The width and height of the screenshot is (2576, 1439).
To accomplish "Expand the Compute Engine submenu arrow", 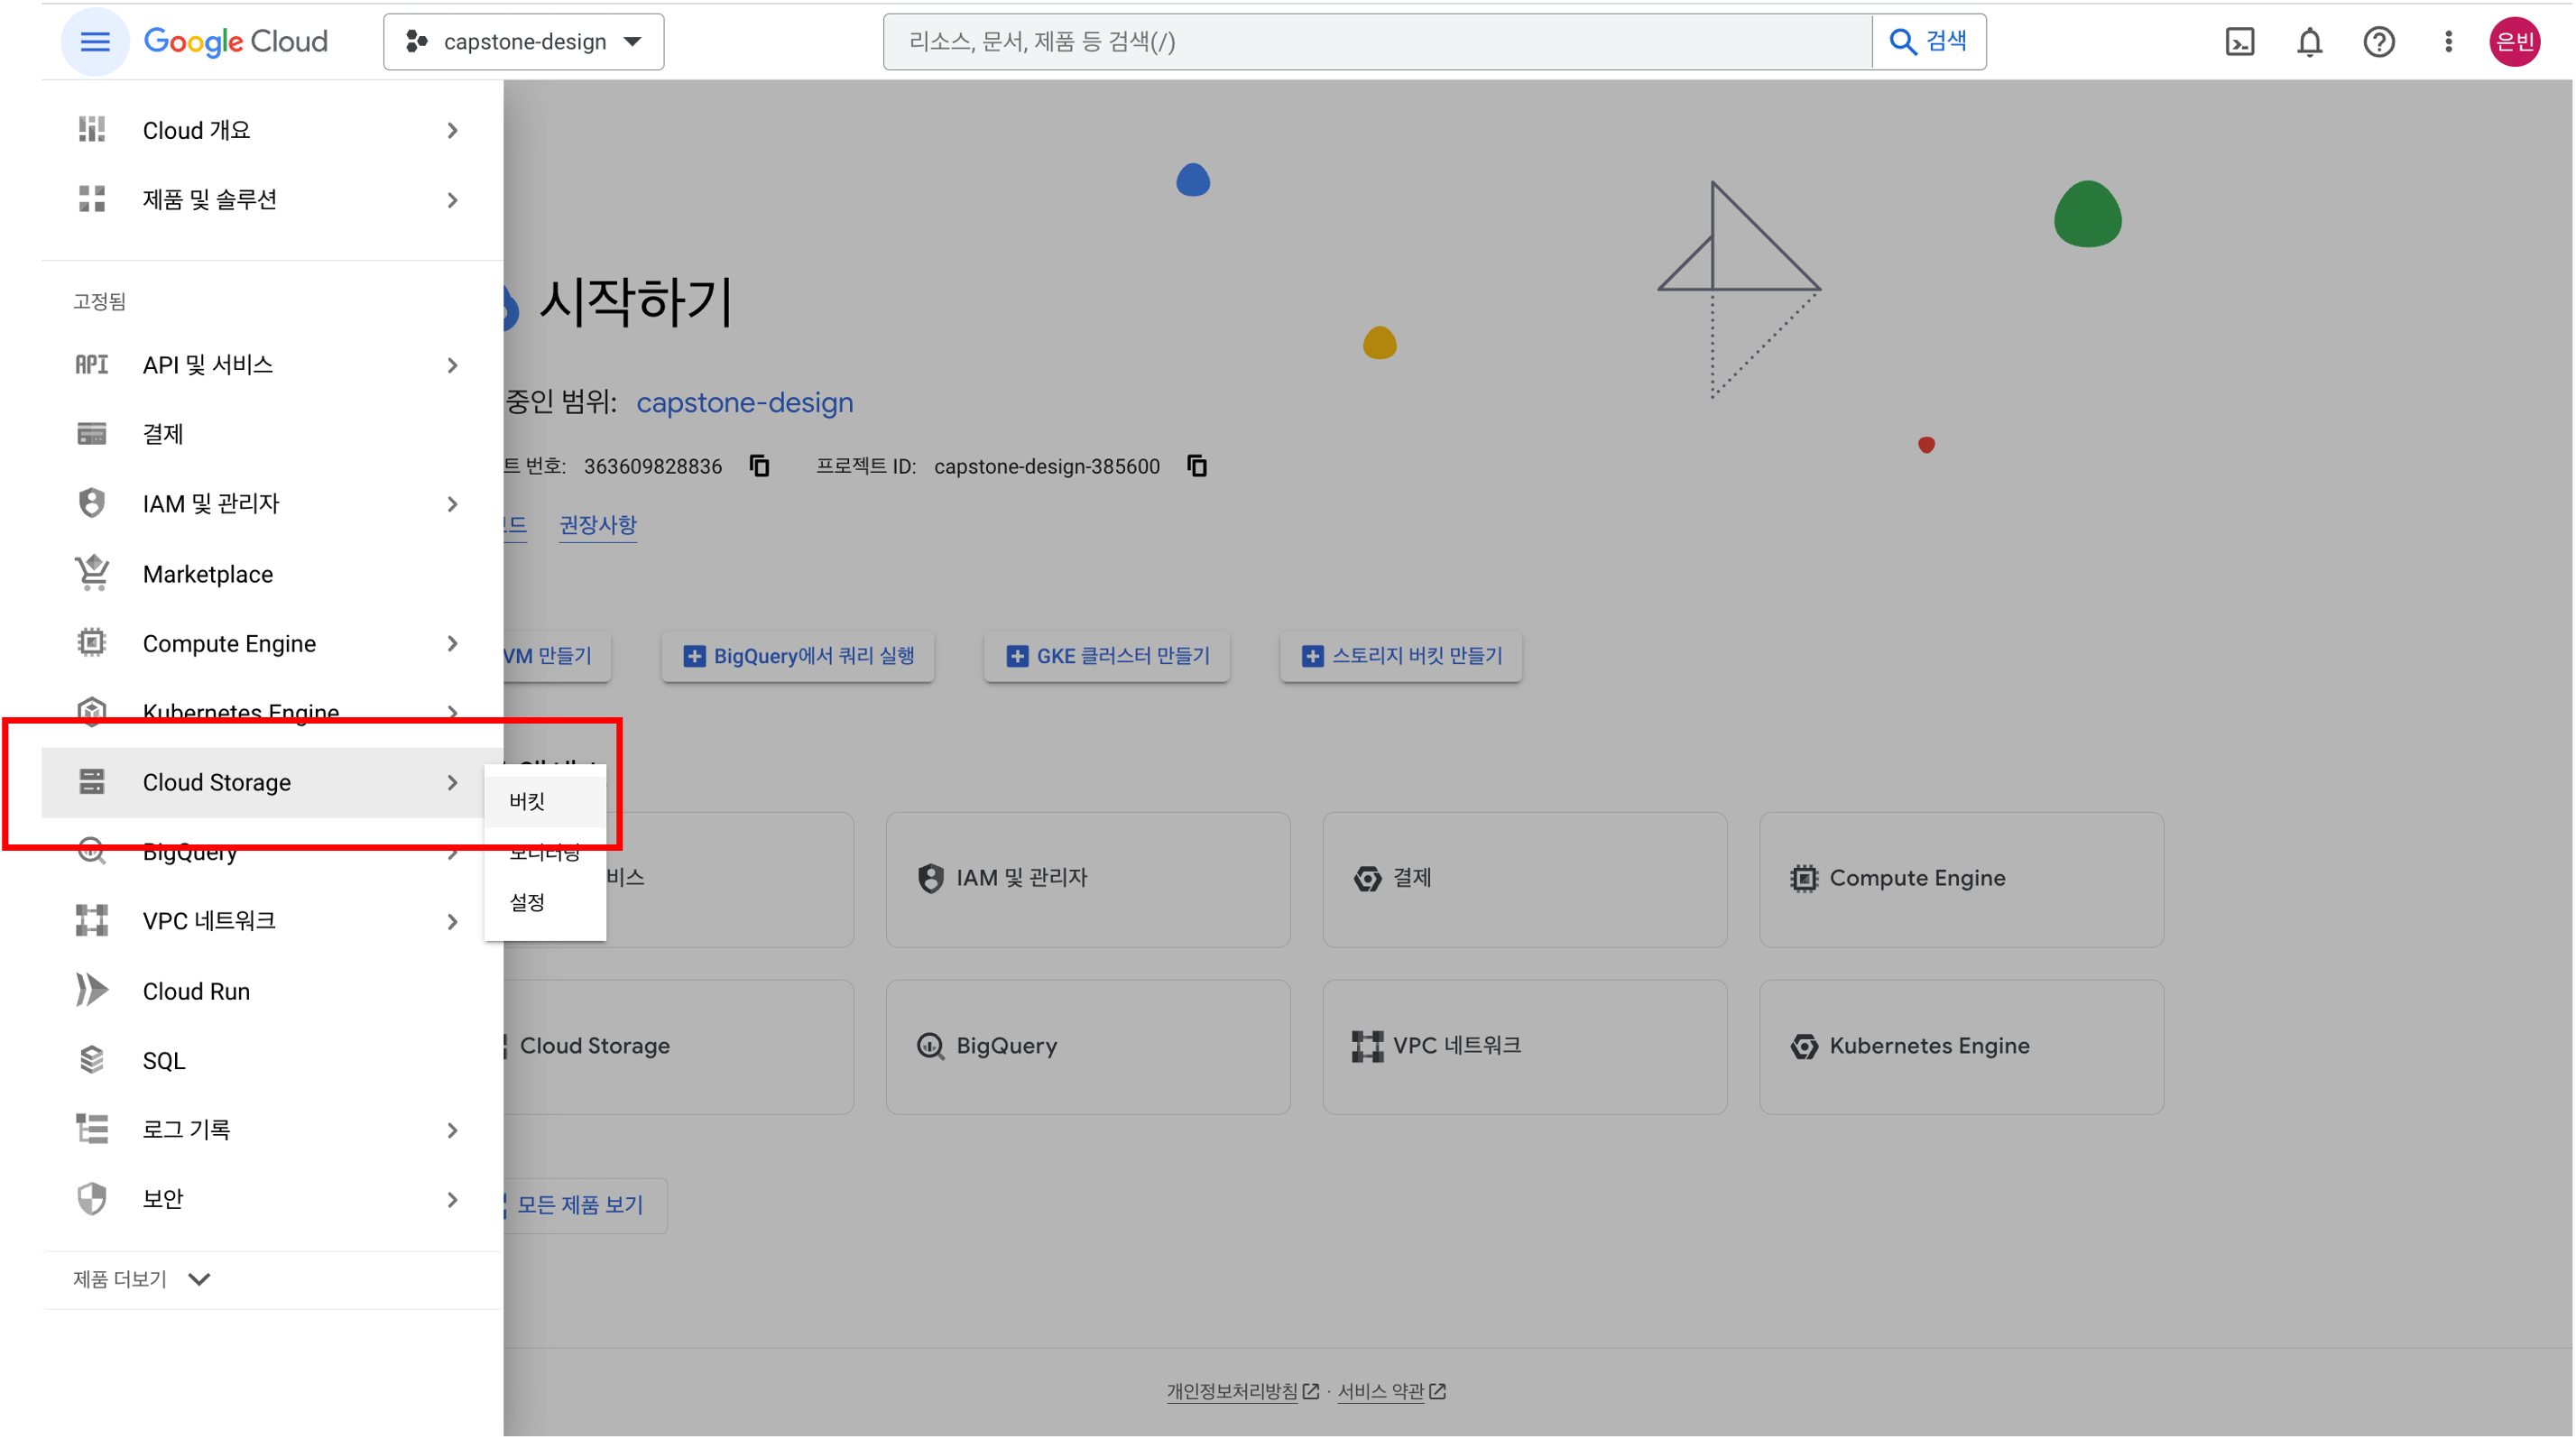I will (452, 644).
